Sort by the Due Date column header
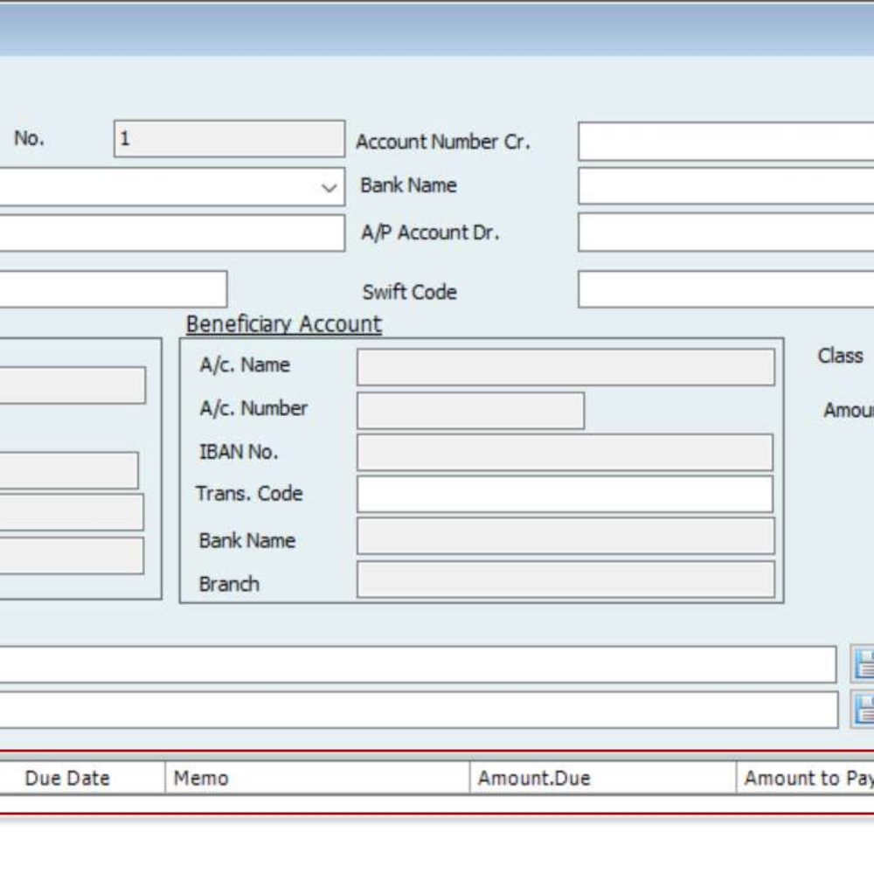 (x=67, y=778)
